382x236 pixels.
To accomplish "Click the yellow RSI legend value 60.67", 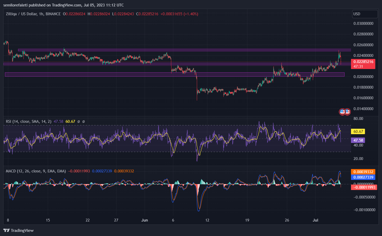I will click(x=70, y=121).
